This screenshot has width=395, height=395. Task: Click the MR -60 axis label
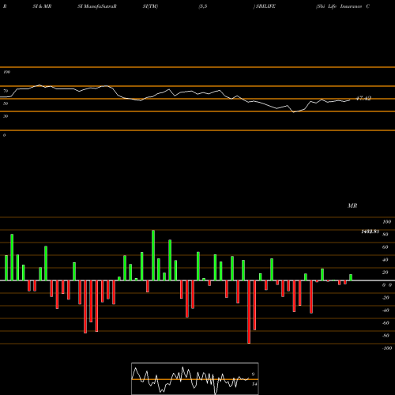click(386, 323)
